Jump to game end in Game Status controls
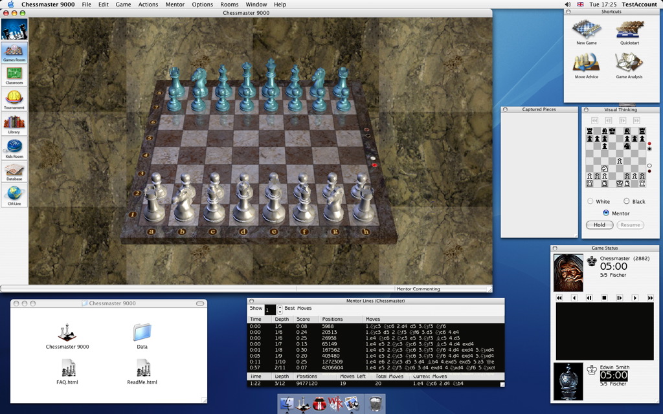The width and height of the screenshot is (663, 414). pyautogui.click(x=650, y=298)
